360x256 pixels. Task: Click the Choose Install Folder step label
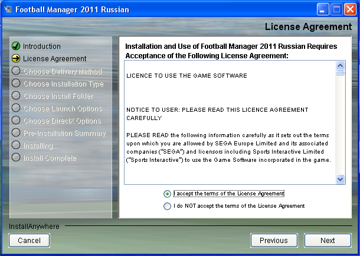pyautogui.click(x=58, y=96)
